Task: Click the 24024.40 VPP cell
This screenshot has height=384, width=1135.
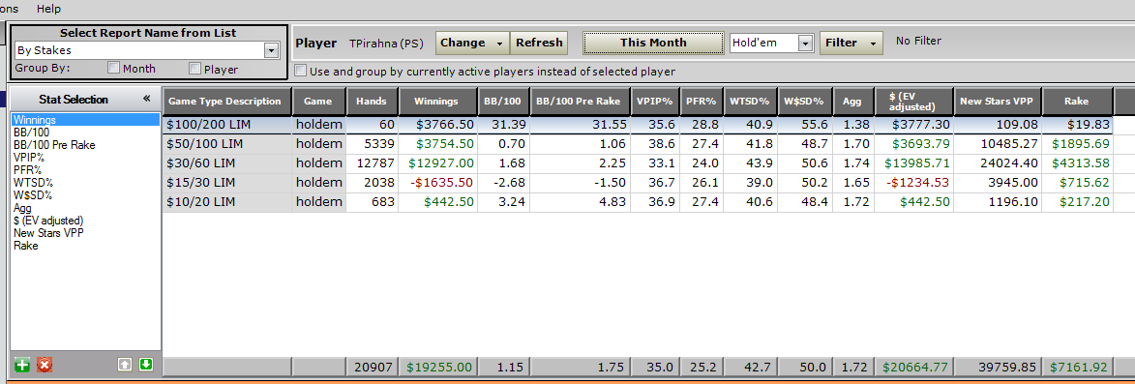Action: [x=998, y=163]
